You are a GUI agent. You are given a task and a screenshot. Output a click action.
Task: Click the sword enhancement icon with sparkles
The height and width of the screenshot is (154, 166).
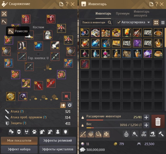click(83, 134)
